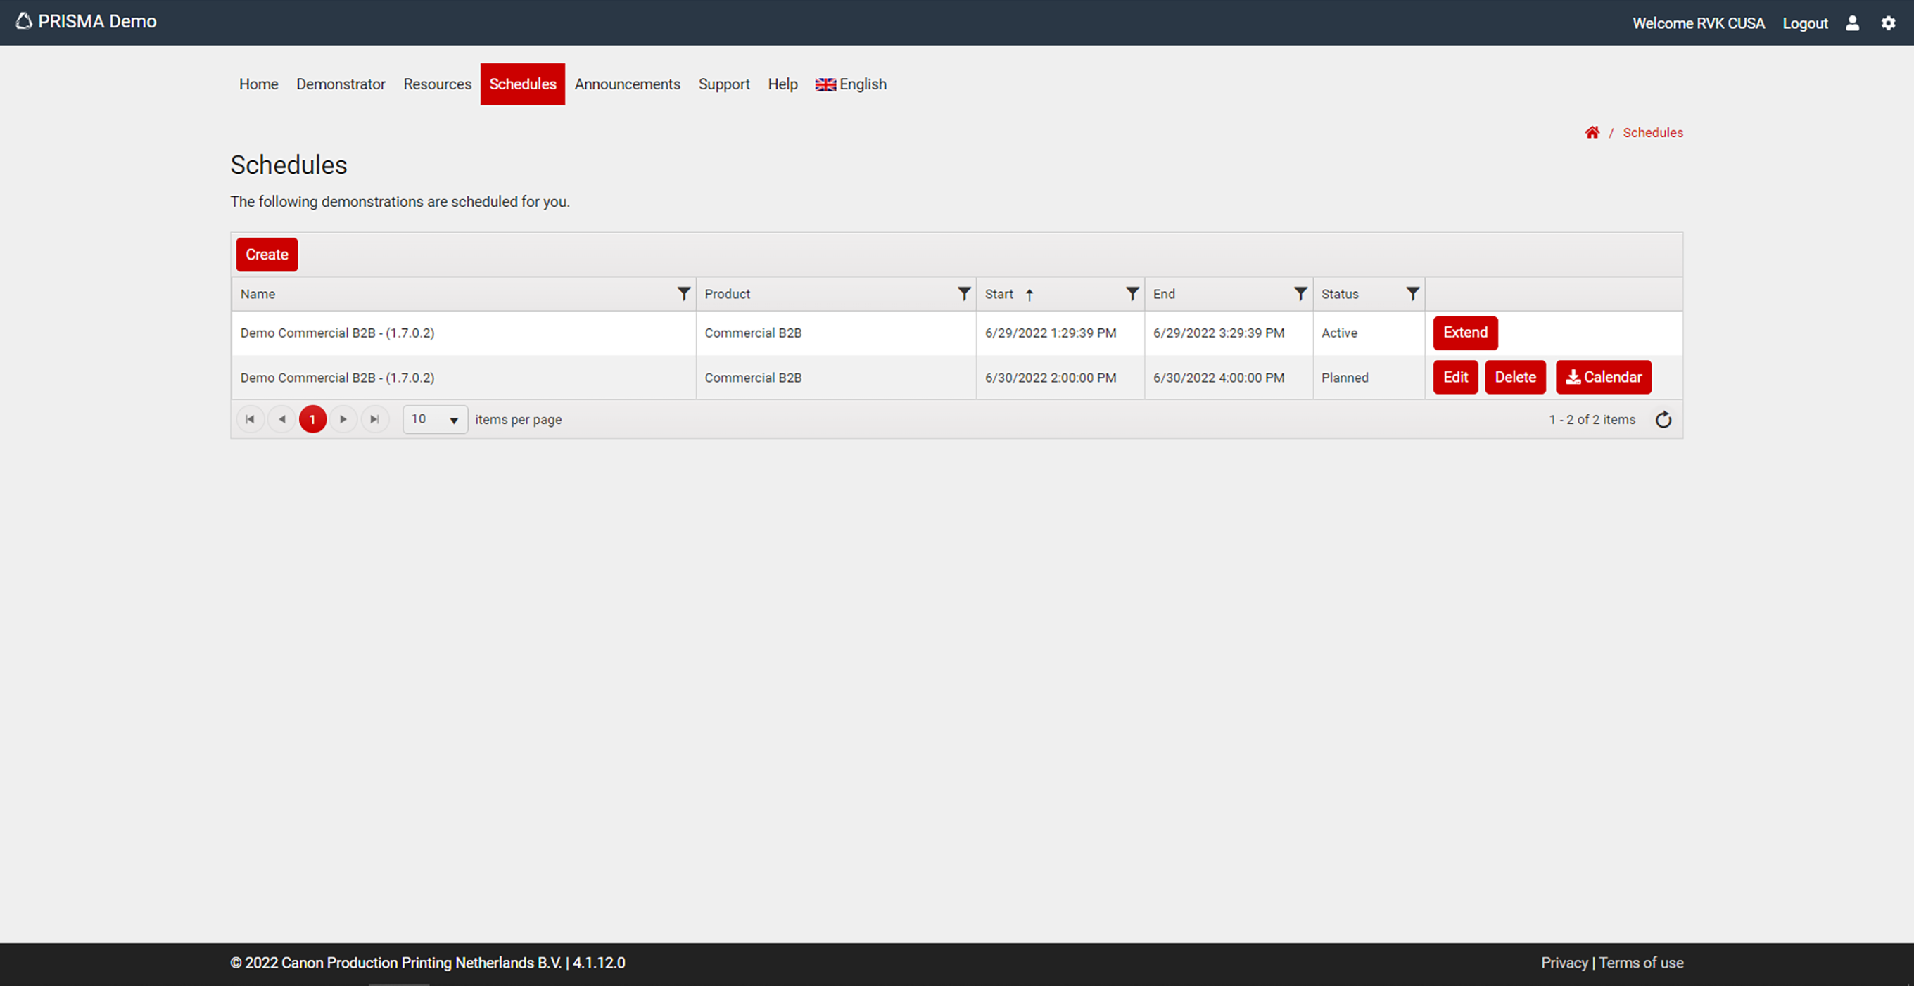Download Calendar for planned schedule
The image size is (1914, 986).
click(x=1604, y=377)
